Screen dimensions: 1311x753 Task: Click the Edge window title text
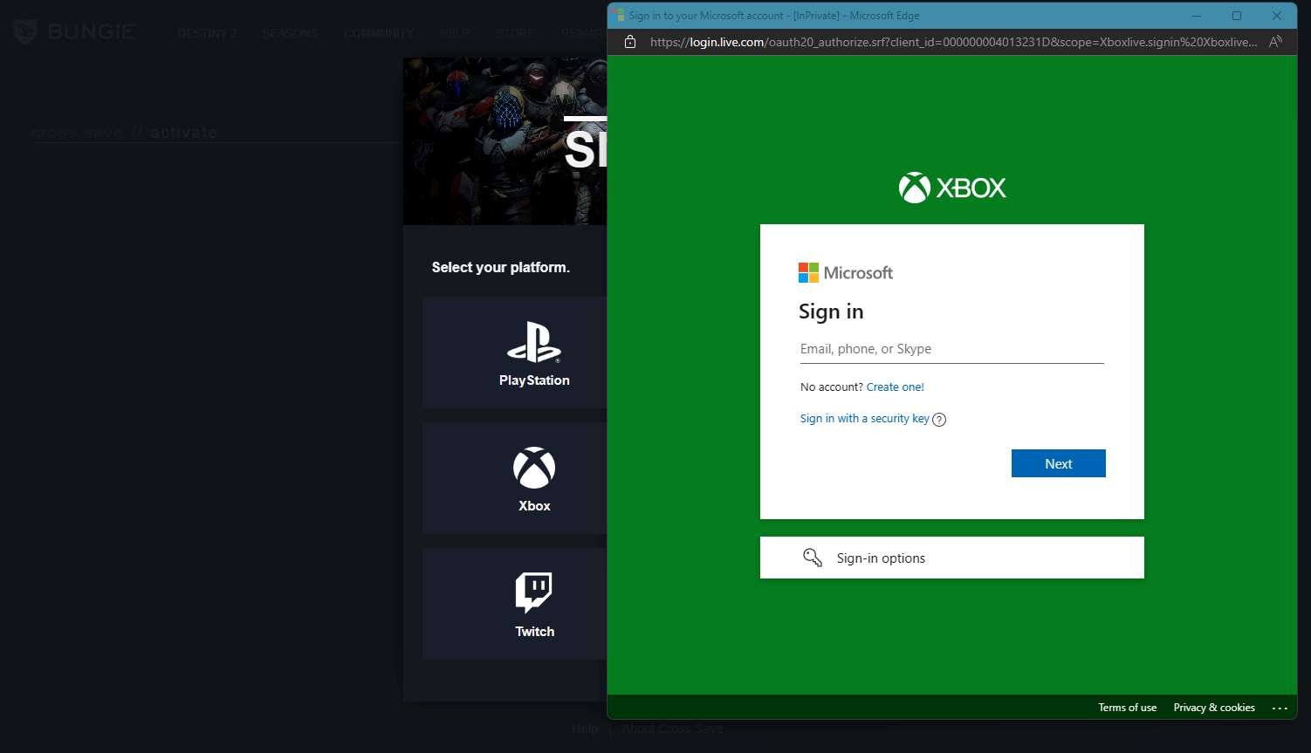coord(774,16)
